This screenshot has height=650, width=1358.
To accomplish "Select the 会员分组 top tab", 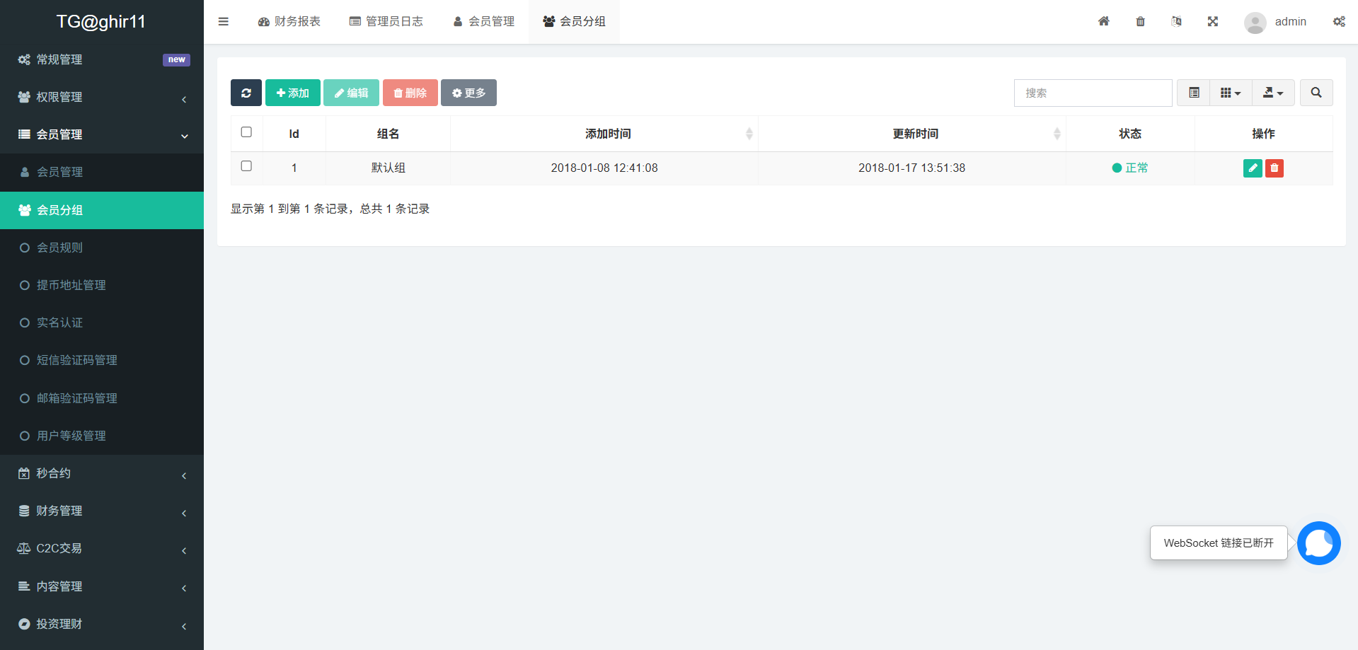I will 574,22.
